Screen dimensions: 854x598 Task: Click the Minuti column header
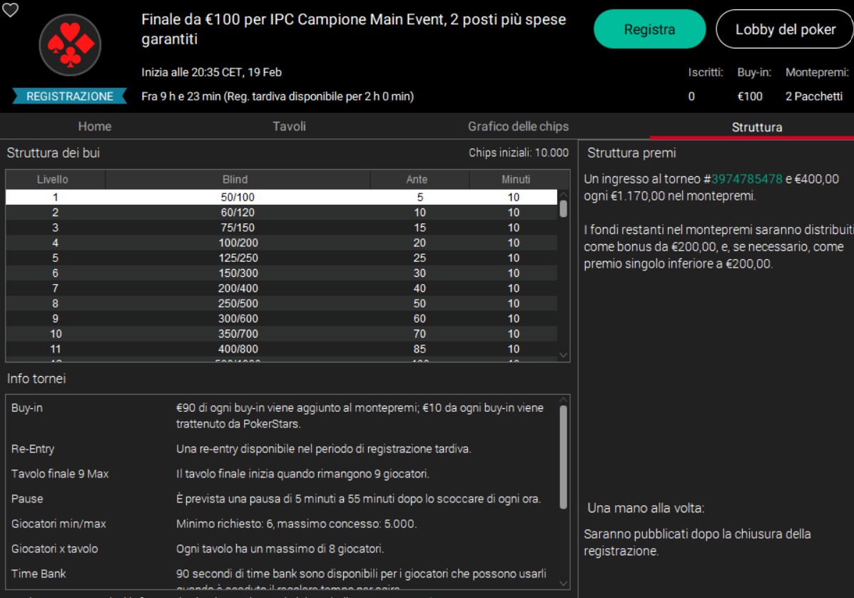(514, 180)
